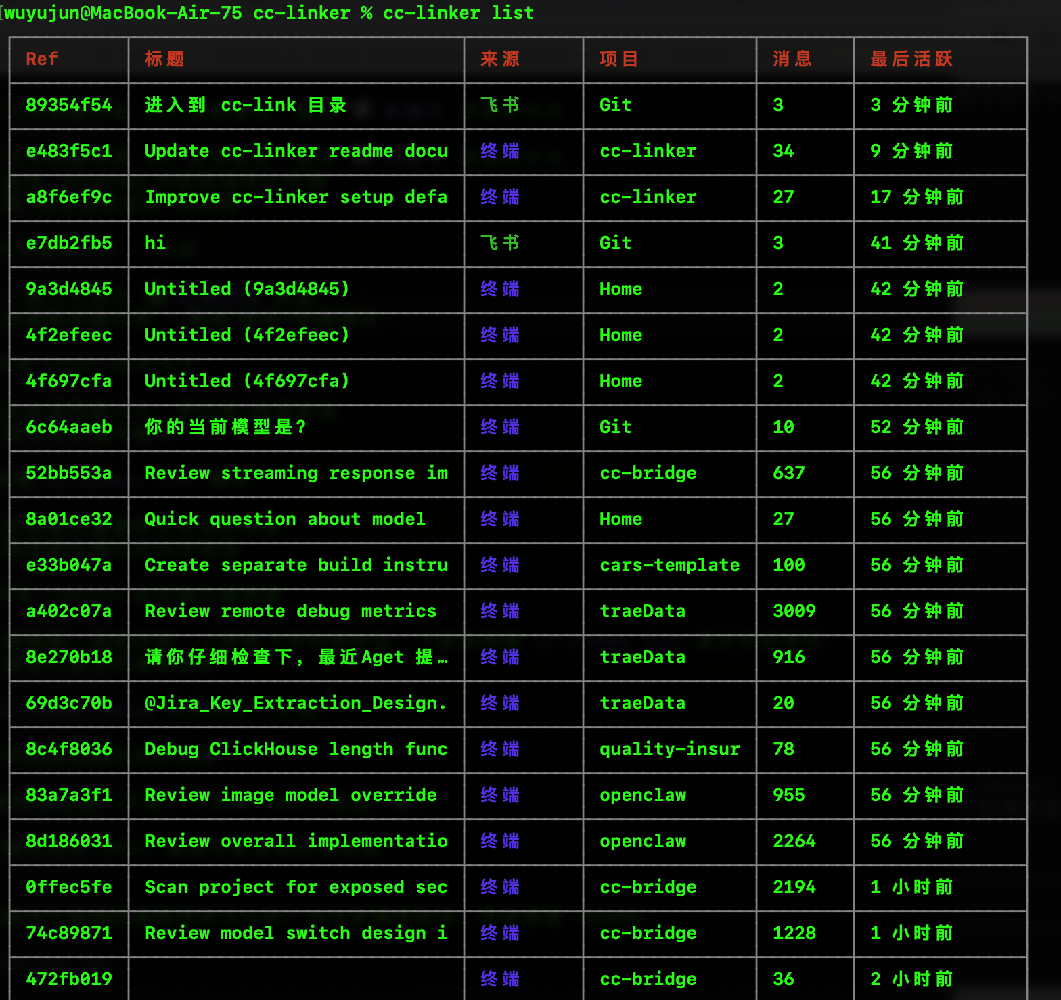Click title '进入到 cc-link 目录'
The image size is (1061, 1000).
tap(246, 106)
